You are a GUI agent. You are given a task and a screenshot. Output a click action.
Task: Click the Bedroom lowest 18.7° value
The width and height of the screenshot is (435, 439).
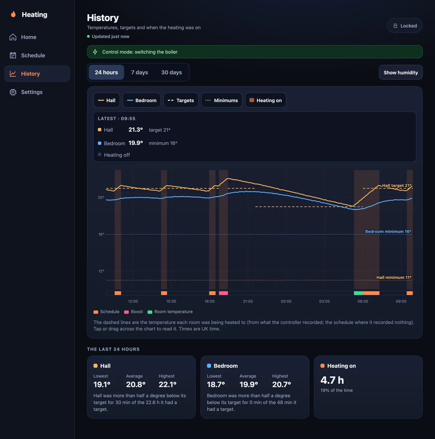pos(216,384)
